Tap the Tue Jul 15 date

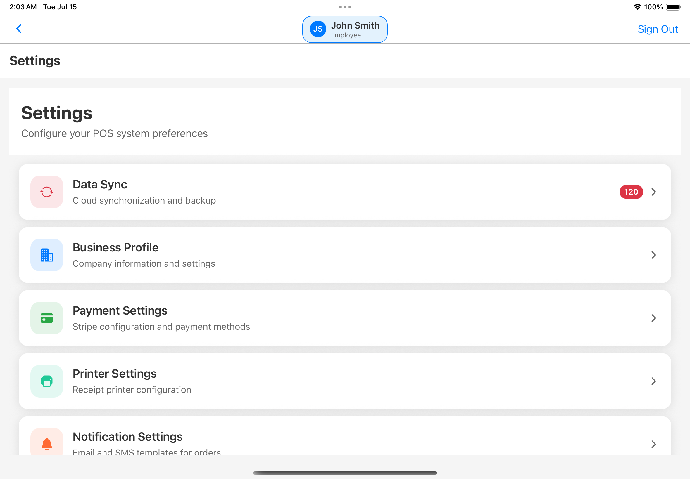60,7
